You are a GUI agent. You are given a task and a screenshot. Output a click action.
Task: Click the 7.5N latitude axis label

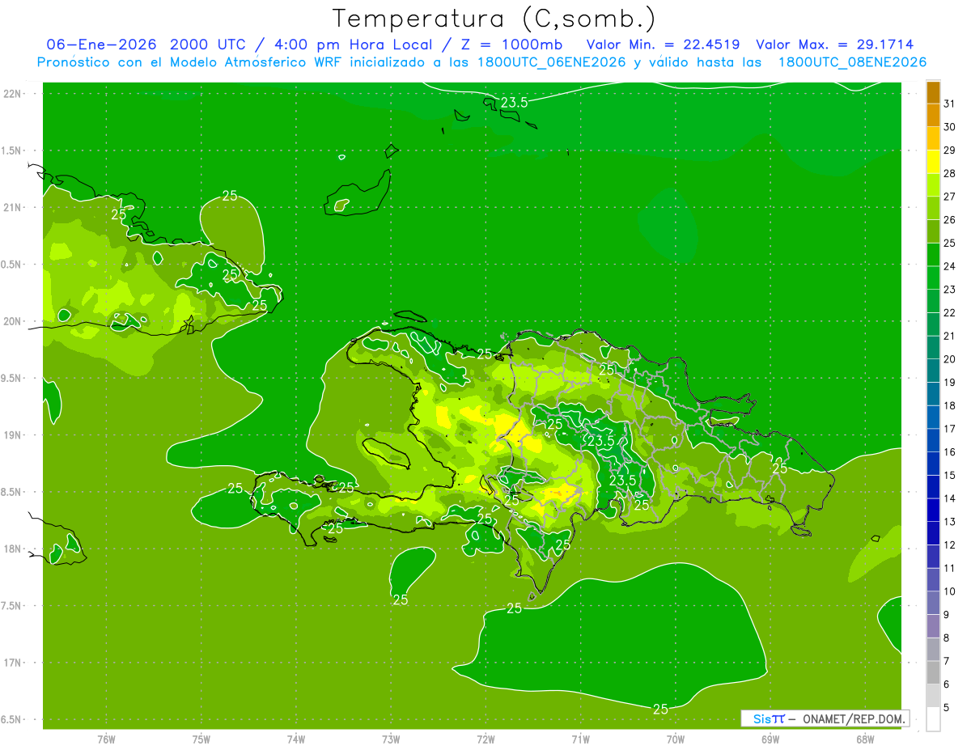point(11,606)
